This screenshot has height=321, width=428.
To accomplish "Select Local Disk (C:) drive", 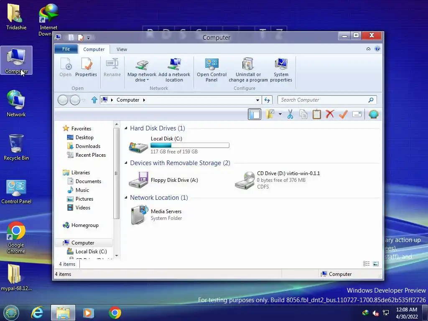I will 179,145.
